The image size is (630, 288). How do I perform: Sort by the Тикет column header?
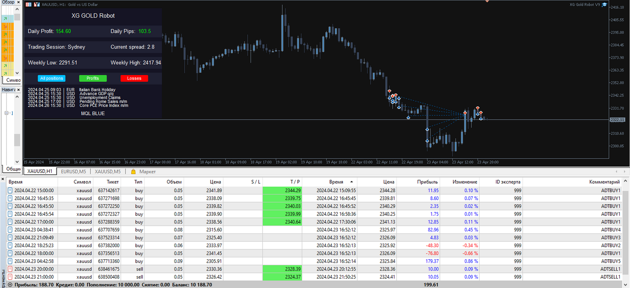point(108,182)
